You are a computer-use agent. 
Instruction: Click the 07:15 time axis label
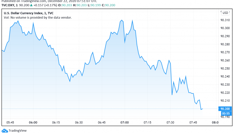coord(147,122)
